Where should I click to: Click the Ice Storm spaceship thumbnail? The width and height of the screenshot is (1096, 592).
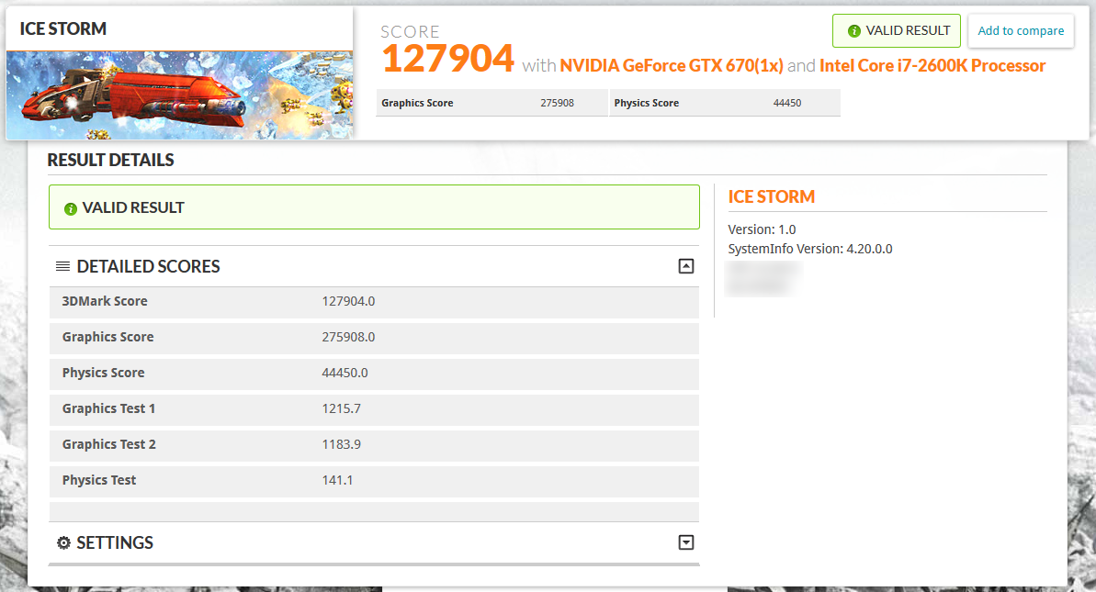tap(180, 95)
